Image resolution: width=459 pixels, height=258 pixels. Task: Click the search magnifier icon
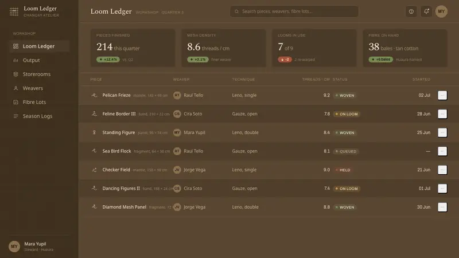coord(236,11)
